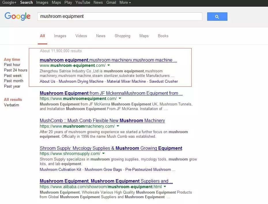Click the About 11,900,000 results text
The height and width of the screenshot is (204, 268).
coord(61,51)
